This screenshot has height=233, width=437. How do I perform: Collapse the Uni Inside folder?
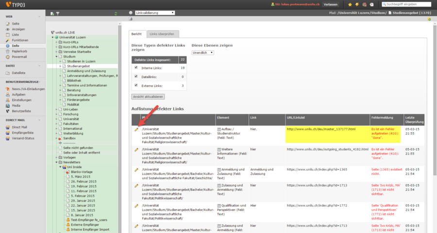(61, 167)
